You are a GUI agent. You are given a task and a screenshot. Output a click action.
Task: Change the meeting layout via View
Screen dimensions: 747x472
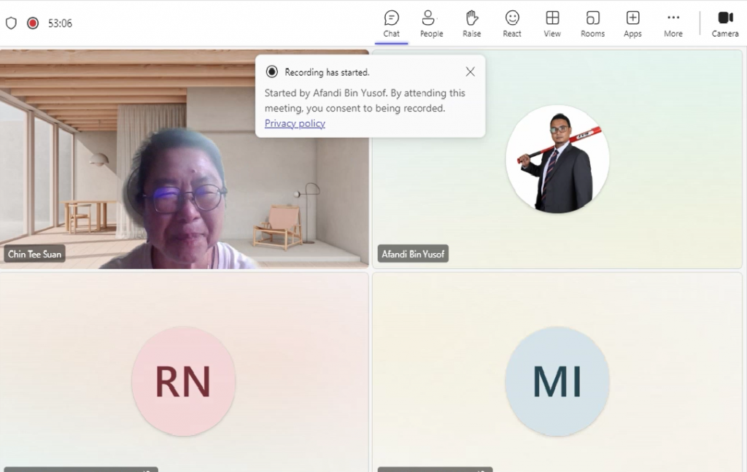point(551,23)
